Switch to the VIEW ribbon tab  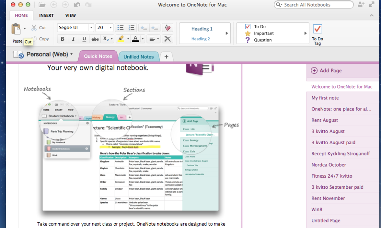pyautogui.click(x=71, y=15)
